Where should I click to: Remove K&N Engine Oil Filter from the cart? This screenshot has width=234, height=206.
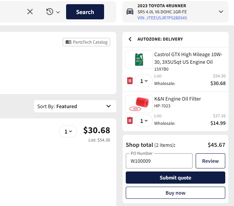click(130, 120)
